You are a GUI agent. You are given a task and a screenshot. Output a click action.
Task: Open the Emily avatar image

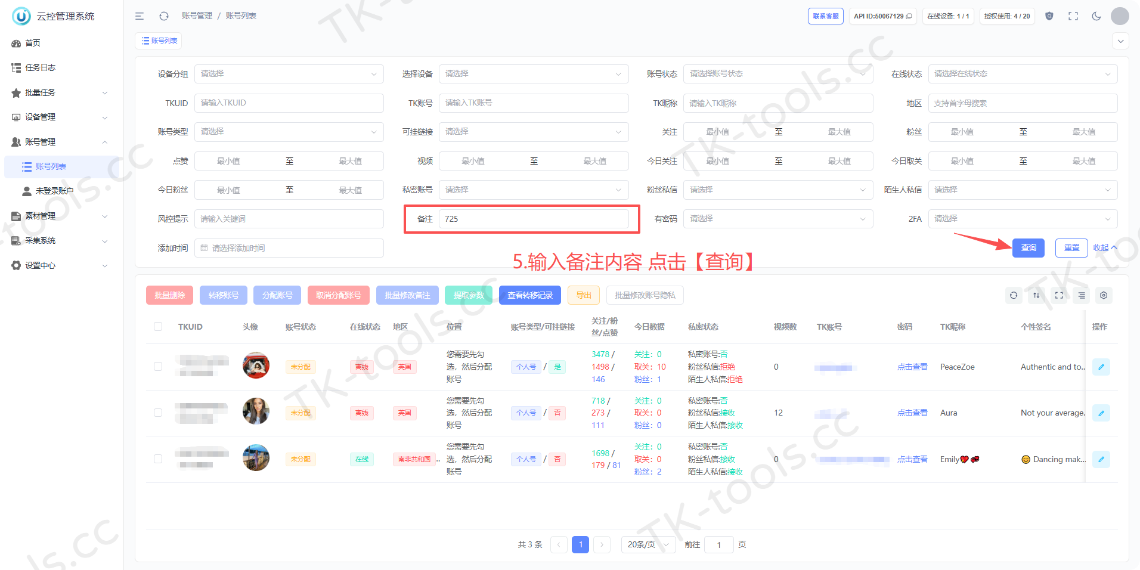(256, 457)
